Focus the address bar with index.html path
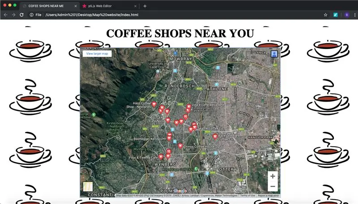The width and height of the screenshot is (358, 204). (92, 15)
